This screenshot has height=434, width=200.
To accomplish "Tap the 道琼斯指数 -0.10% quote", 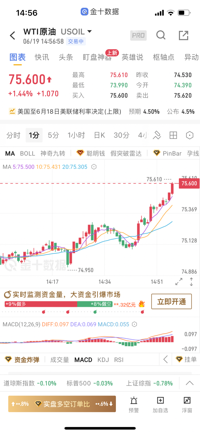I will (30, 383).
